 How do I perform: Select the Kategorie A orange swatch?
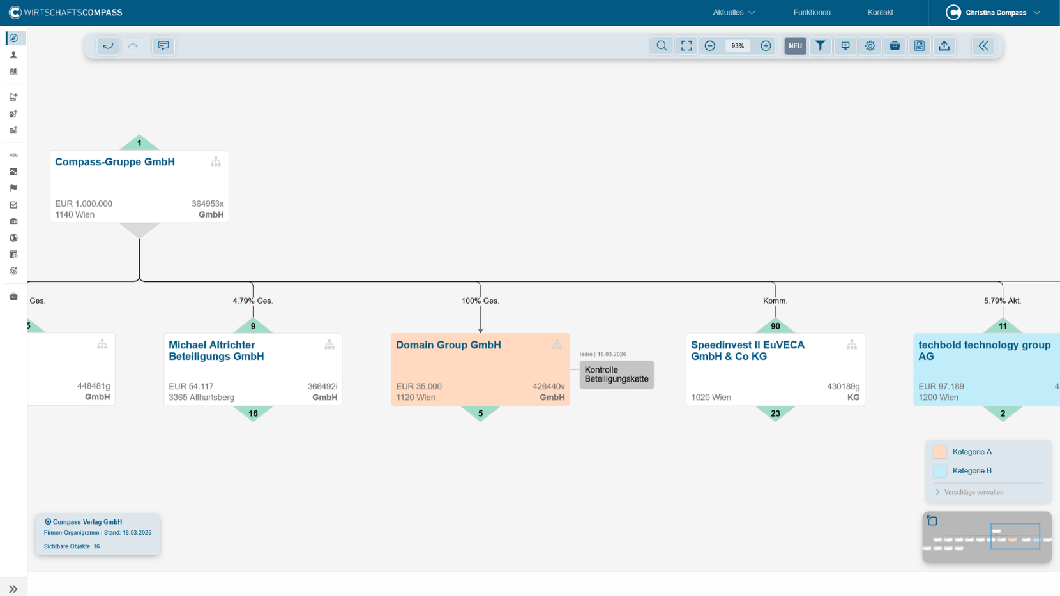(940, 452)
